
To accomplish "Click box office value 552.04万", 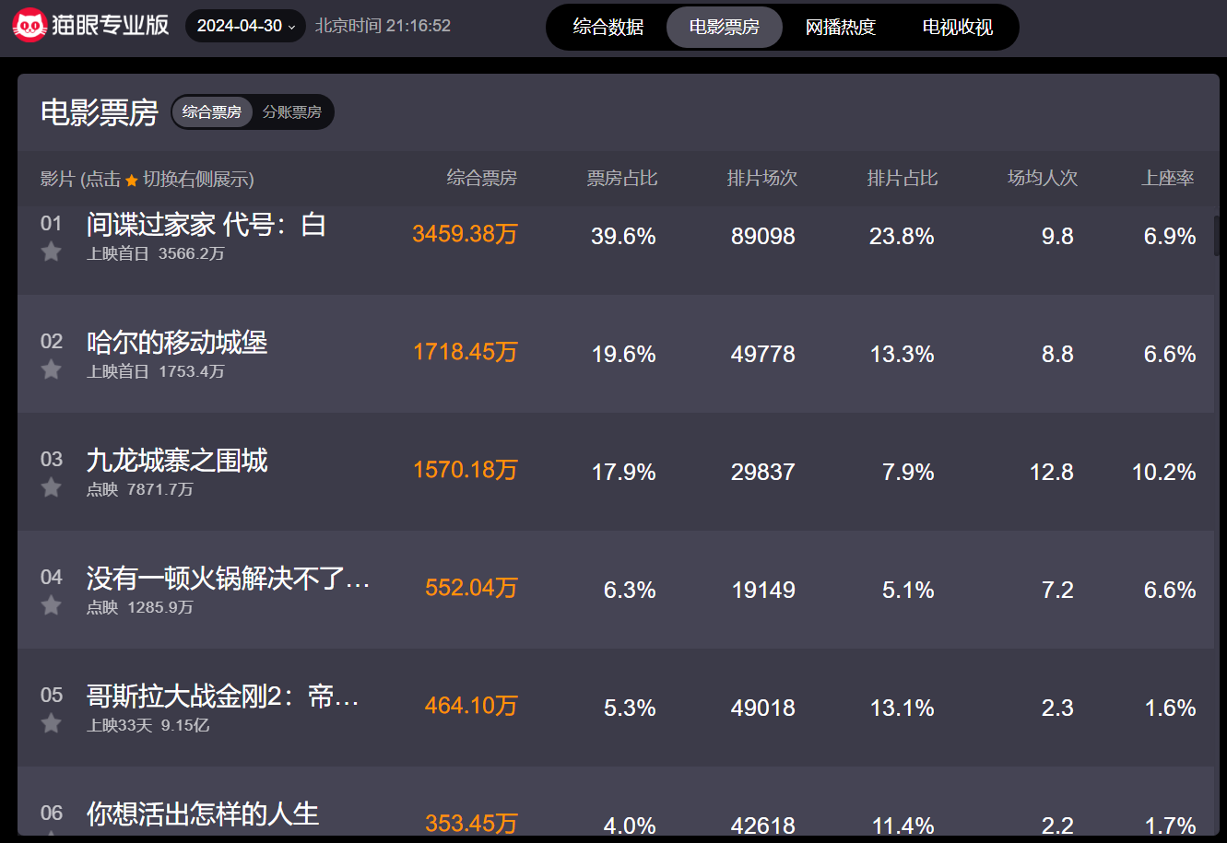I will (471, 588).
